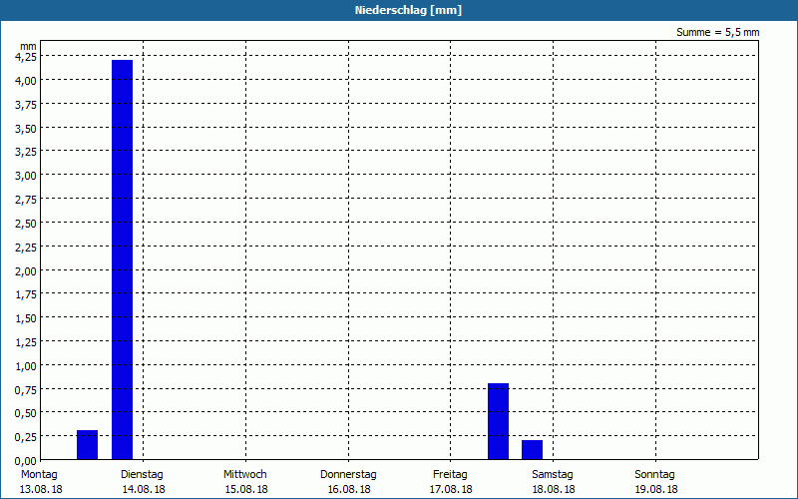Select the Summe = 5,5 mm label

click(x=717, y=32)
